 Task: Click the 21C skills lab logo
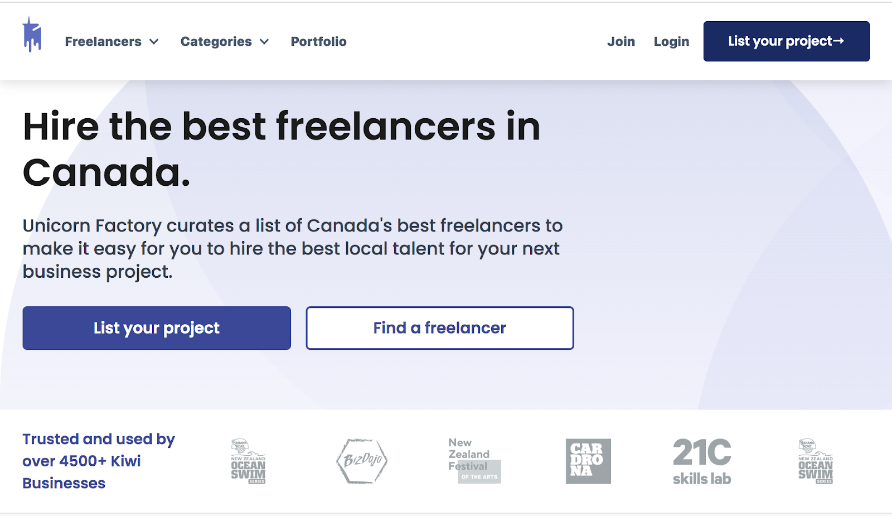coord(702,461)
